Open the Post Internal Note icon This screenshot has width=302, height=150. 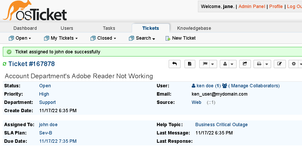point(190,64)
